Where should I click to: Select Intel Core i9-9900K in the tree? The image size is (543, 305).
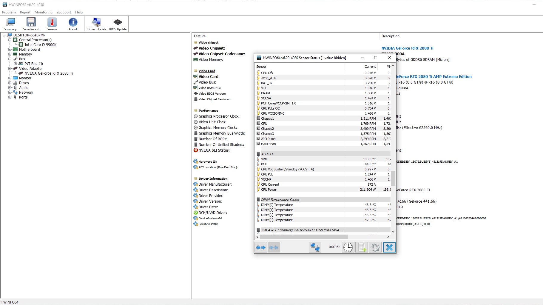tap(41, 45)
